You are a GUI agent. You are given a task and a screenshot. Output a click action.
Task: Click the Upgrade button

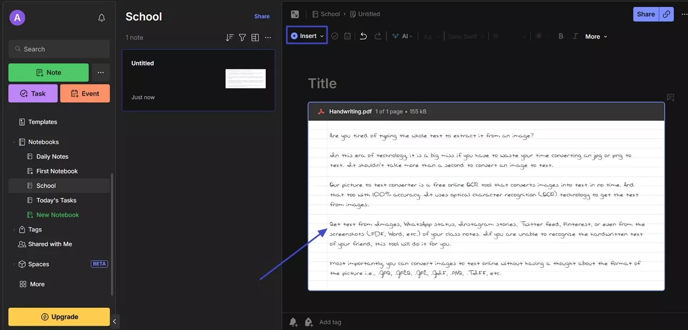[x=59, y=316]
